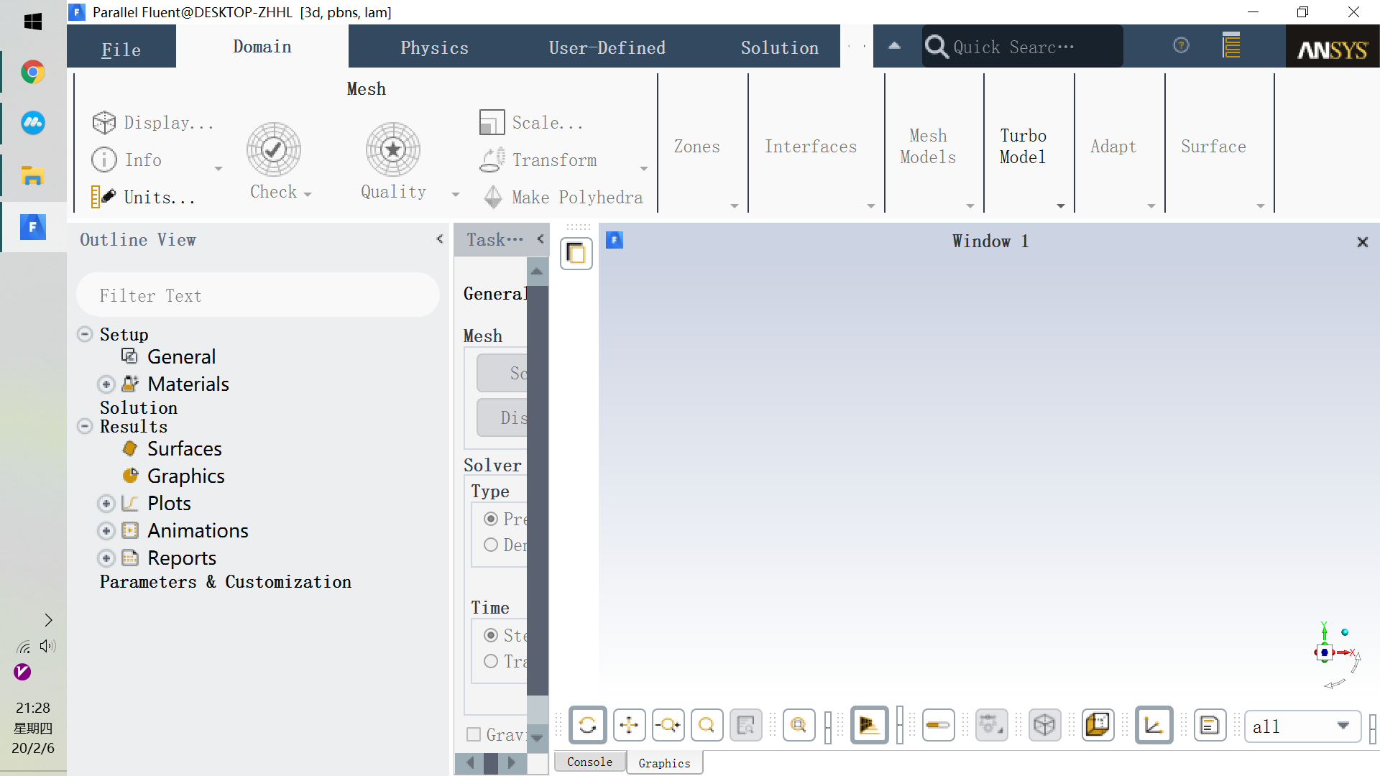Click the Check mesh icon
The width and height of the screenshot is (1380, 776).
click(273, 149)
